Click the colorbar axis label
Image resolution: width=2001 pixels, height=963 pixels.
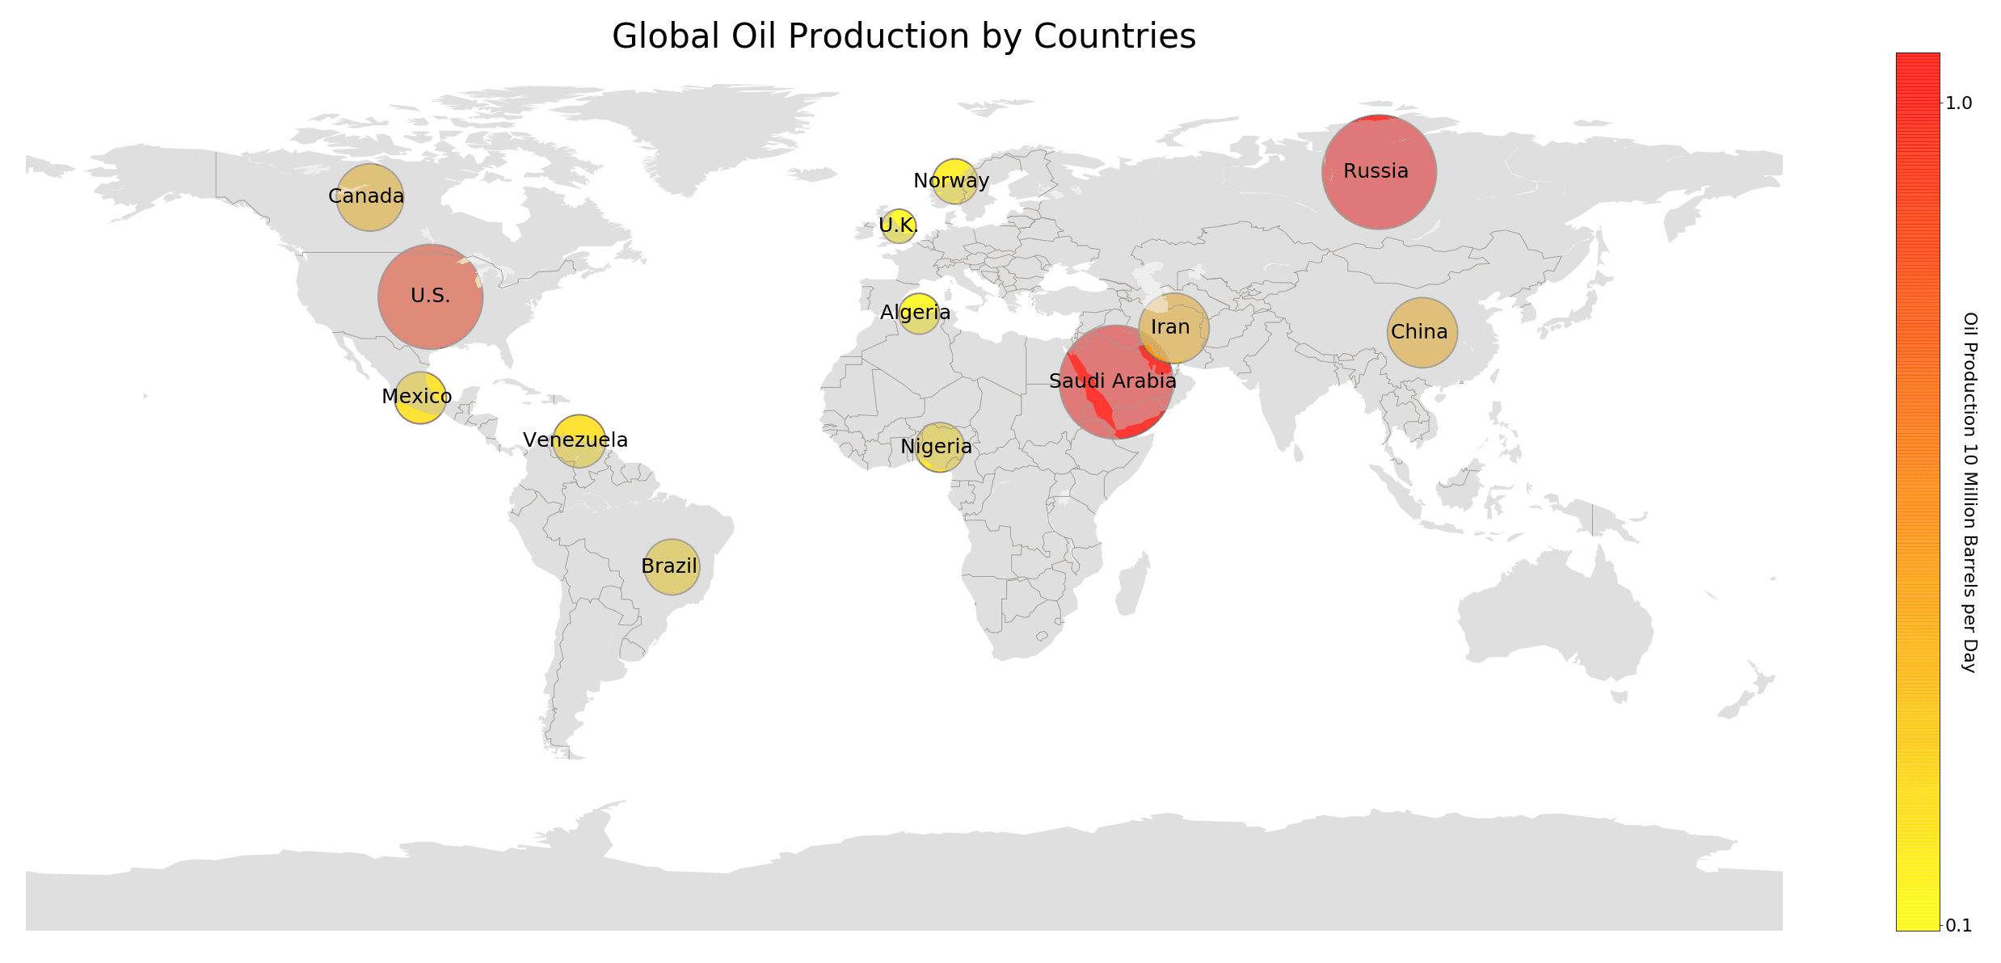(1970, 492)
